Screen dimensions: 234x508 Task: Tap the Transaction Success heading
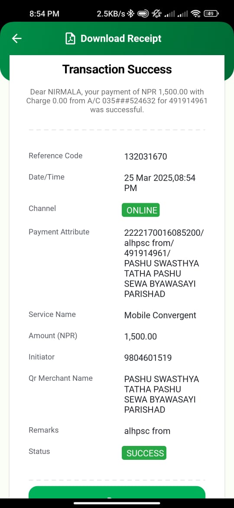117,69
